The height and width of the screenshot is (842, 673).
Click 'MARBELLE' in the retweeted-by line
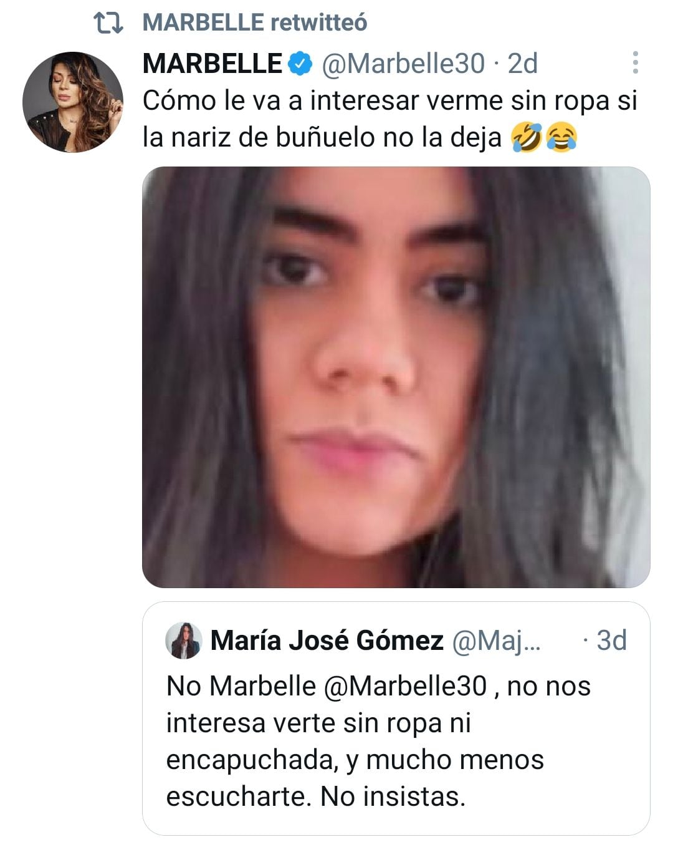pos(203,23)
